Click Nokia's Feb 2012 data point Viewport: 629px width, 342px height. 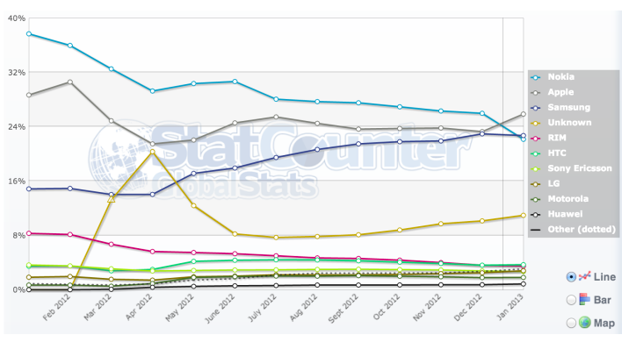coord(69,46)
